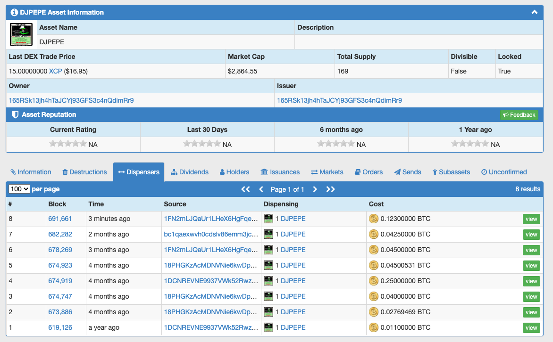Open the Holders tab
This screenshot has height=342, width=553.
[x=235, y=172]
